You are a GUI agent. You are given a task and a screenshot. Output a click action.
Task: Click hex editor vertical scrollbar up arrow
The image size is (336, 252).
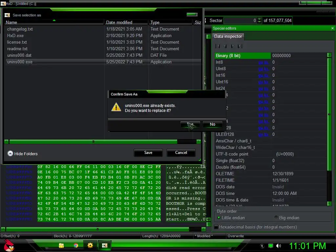point(208,37)
